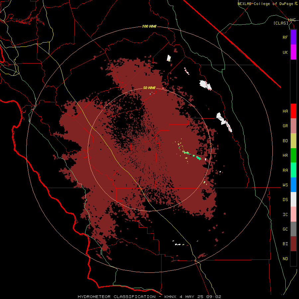This screenshot has height=299, width=299.
Task: Click the radar site center dot
Action: tap(149, 149)
